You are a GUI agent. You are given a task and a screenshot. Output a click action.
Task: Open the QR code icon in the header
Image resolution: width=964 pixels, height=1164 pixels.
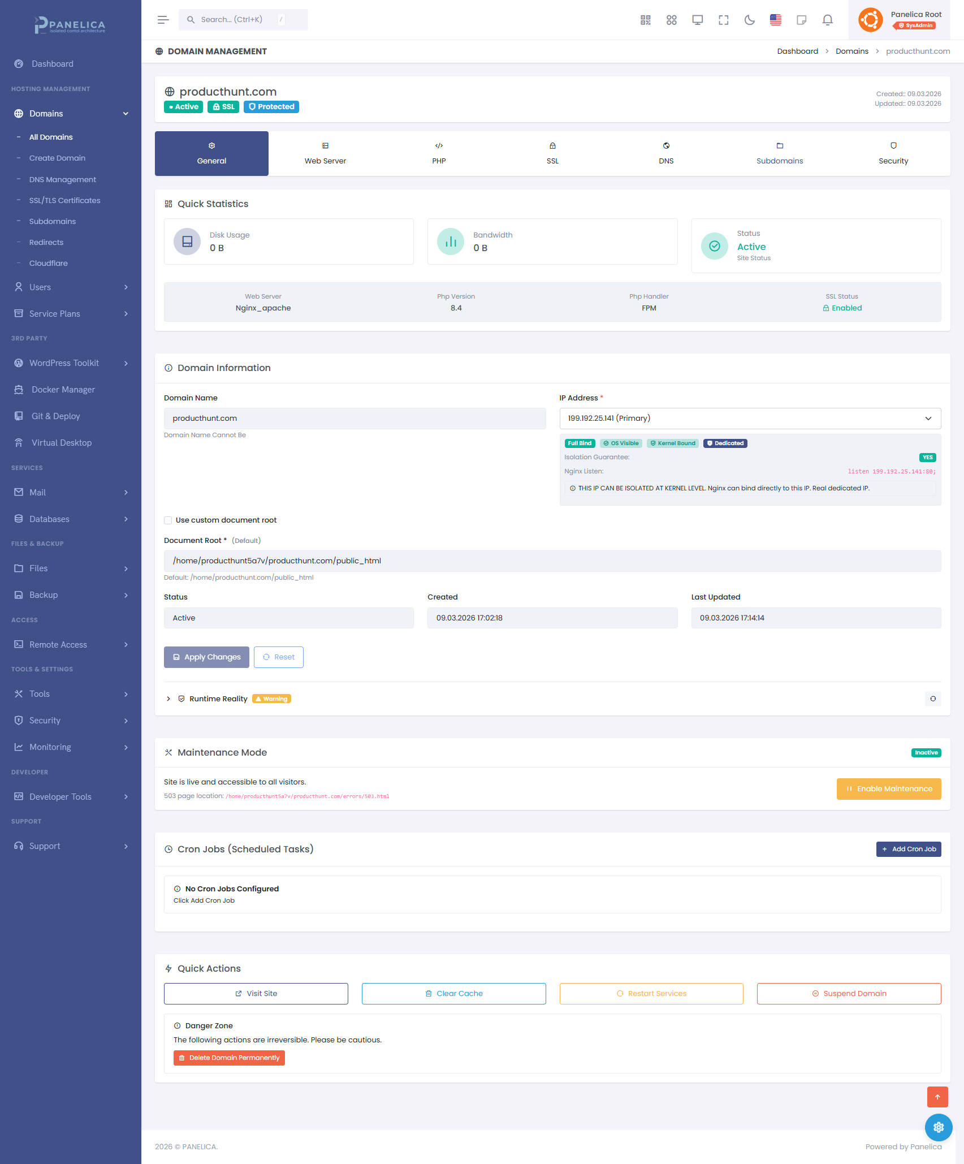[645, 20]
